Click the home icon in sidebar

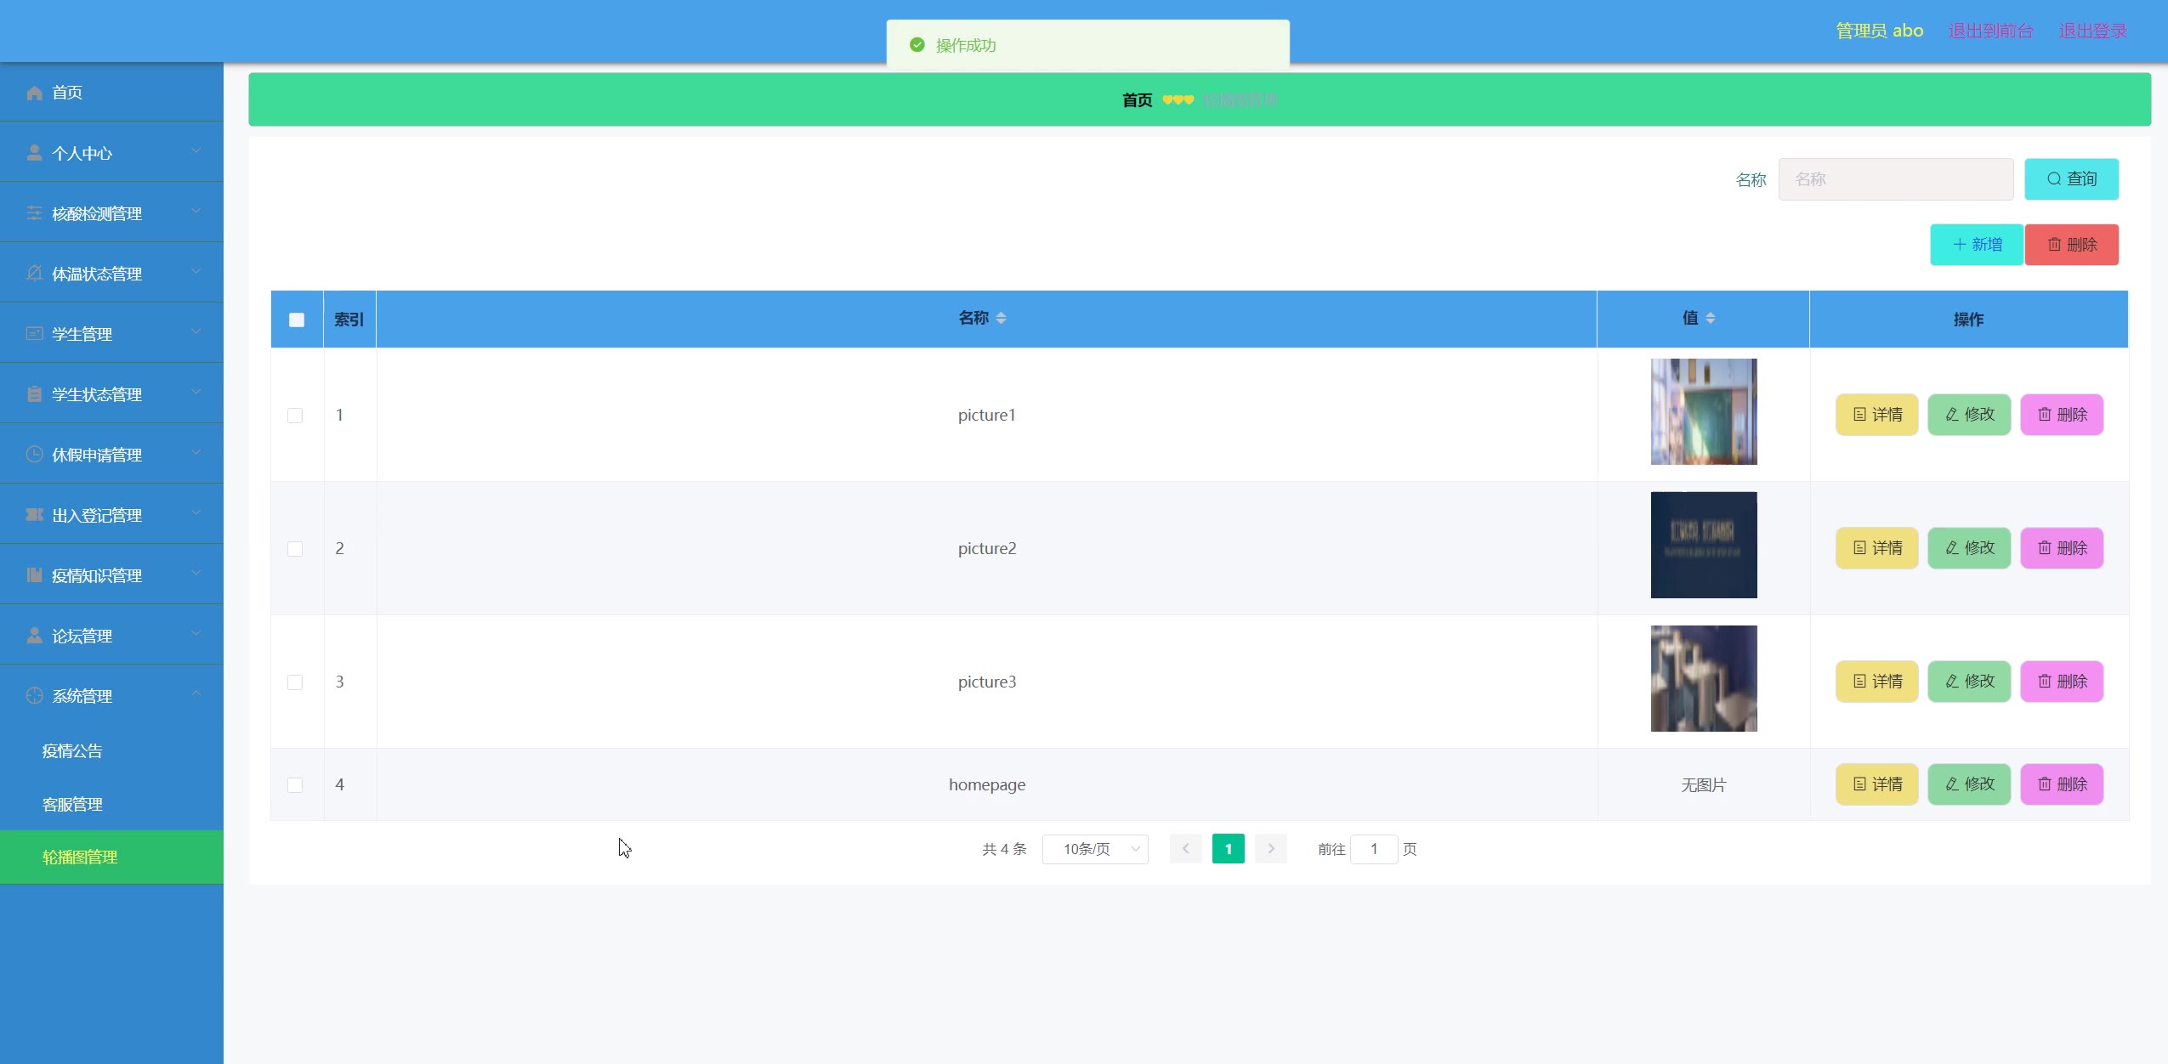pos(34,93)
